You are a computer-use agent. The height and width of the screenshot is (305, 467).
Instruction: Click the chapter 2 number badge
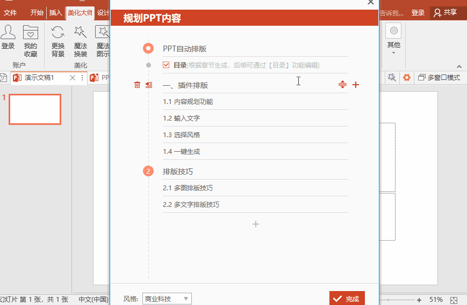coord(148,171)
